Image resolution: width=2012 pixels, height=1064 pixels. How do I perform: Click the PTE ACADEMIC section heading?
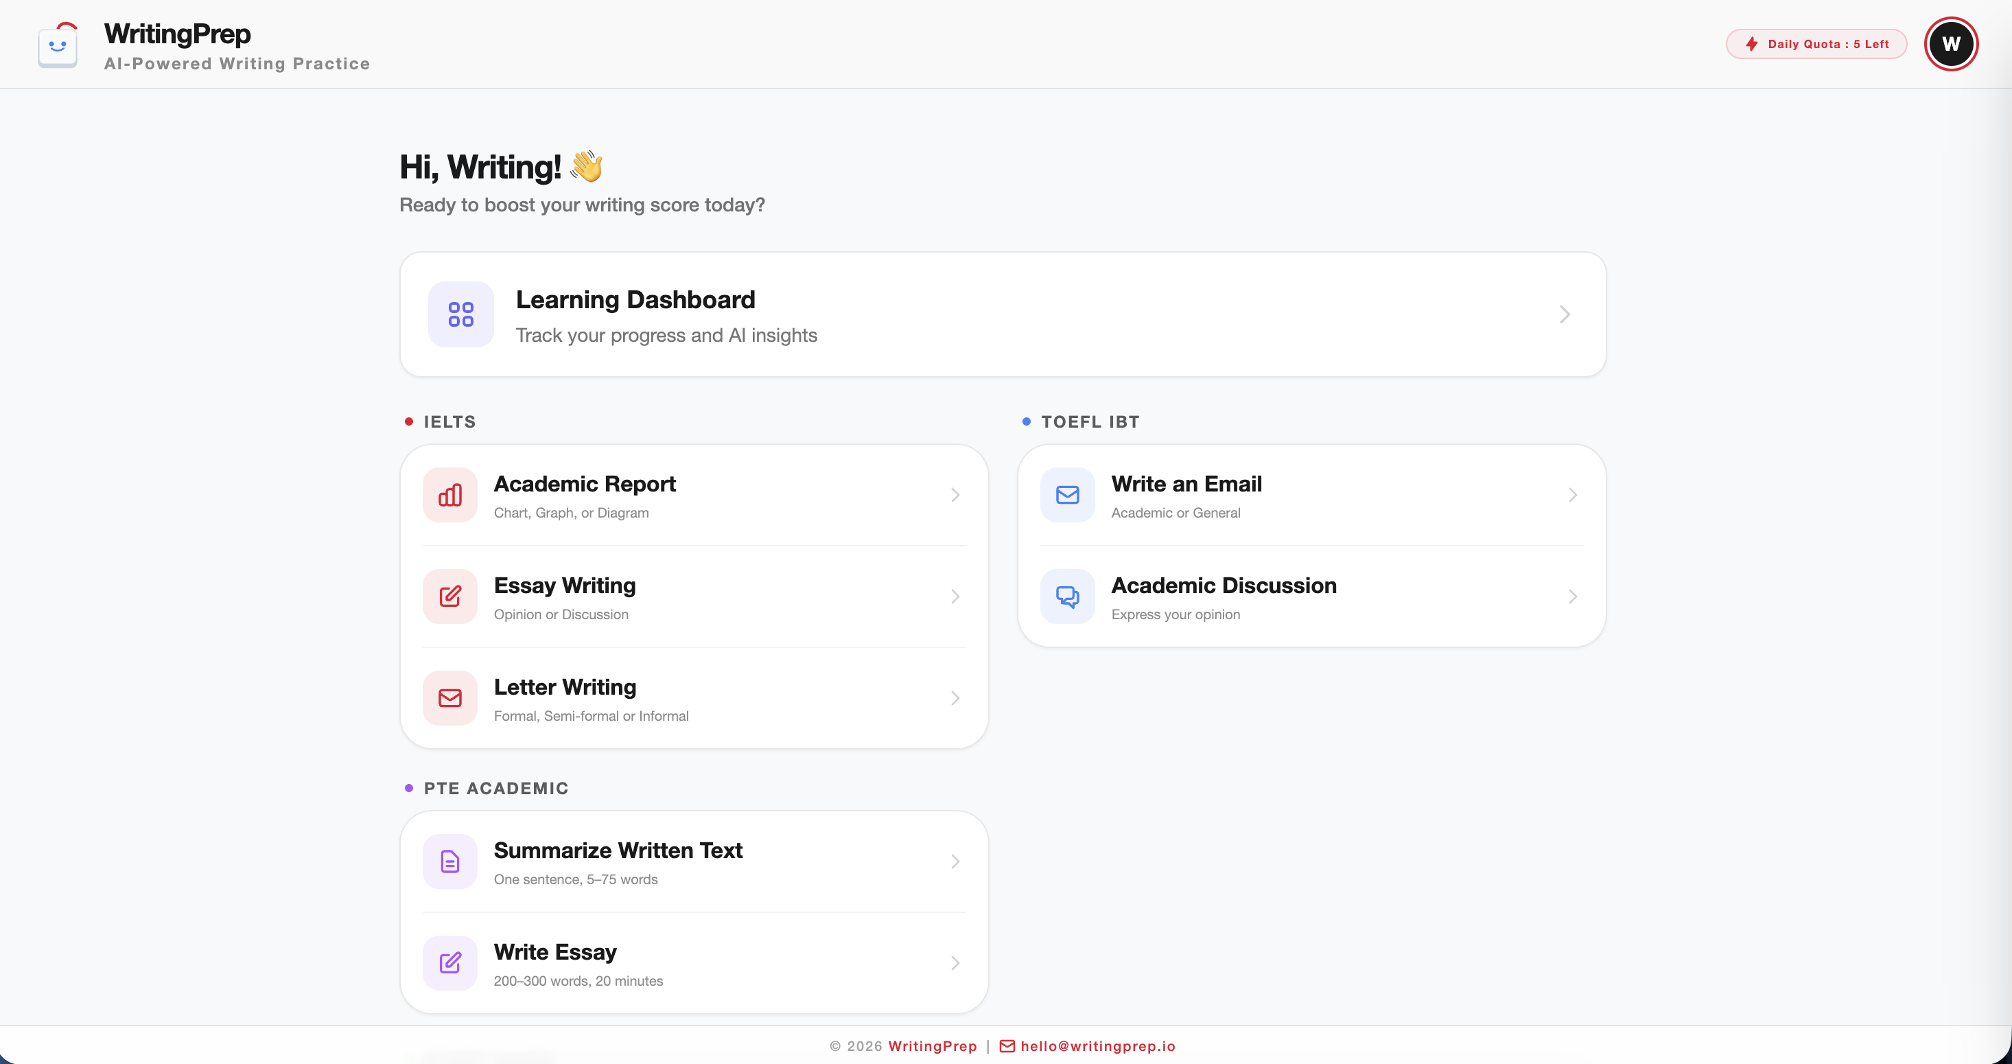[x=496, y=788]
